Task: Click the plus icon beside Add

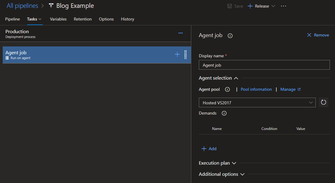Action: [x=204, y=149]
